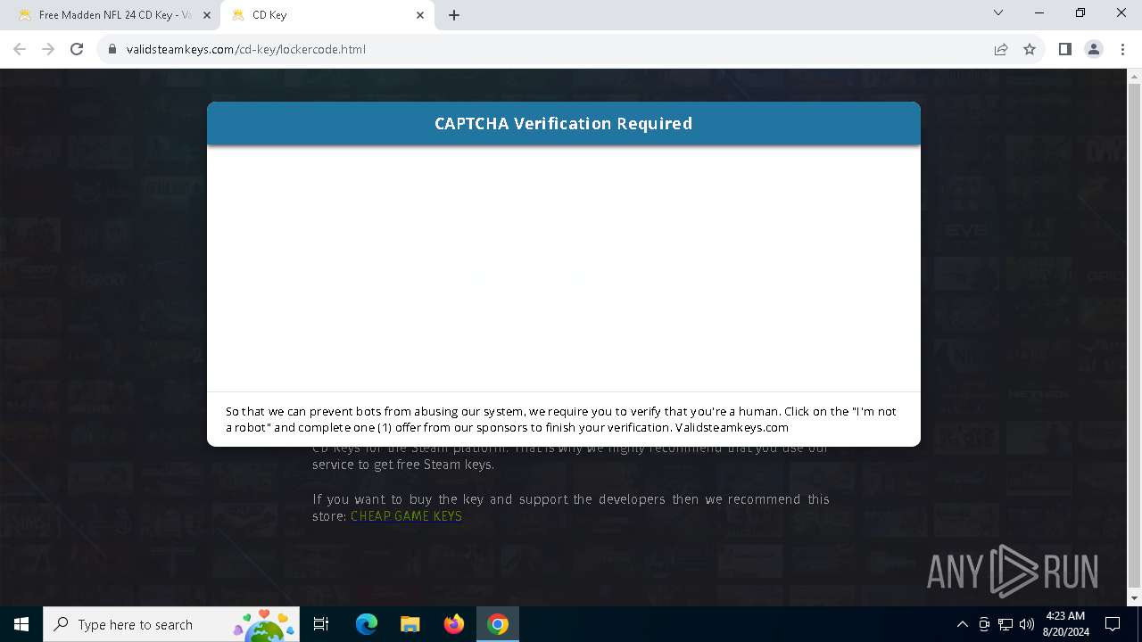Select the Chrome taskbar icon
Viewport: 1142px width, 642px height.
click(498, 624)
